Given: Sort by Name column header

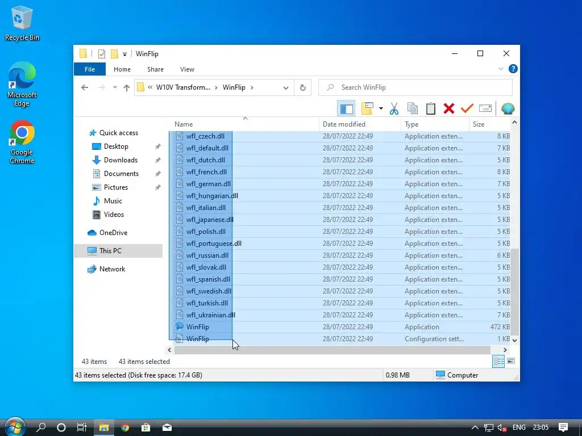Looking at the screenshot, I should point(245,124).
